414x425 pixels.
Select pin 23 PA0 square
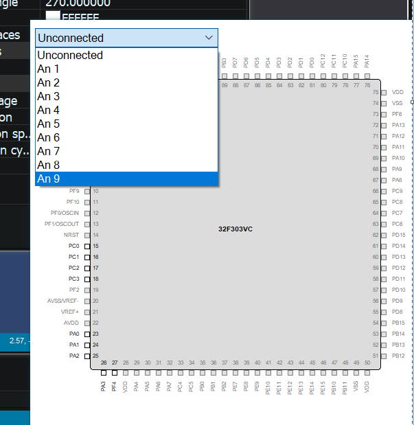(87, 334)
